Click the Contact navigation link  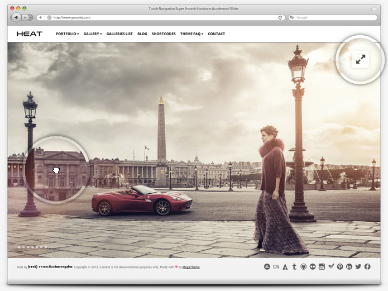pyautogui.click(x=217, y=34)
